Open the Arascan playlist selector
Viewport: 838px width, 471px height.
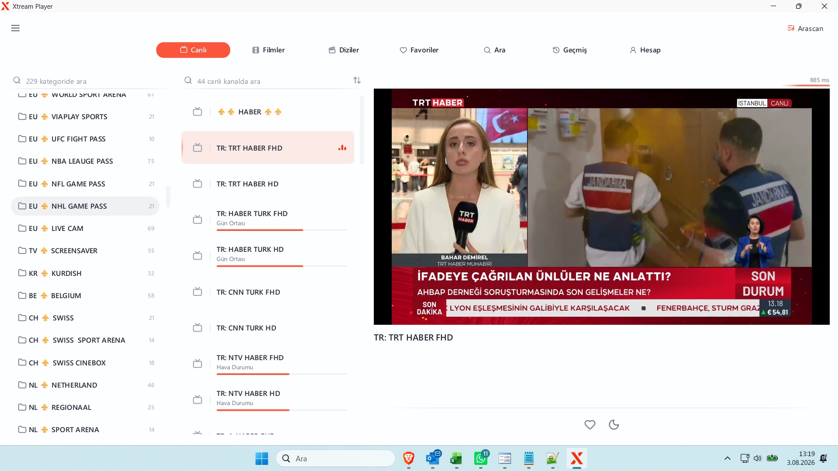tap(805, 28)
